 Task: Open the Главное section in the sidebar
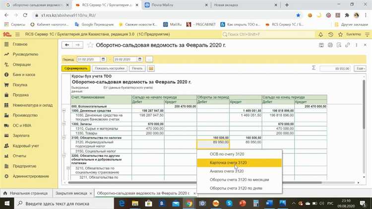pos(20,44)
